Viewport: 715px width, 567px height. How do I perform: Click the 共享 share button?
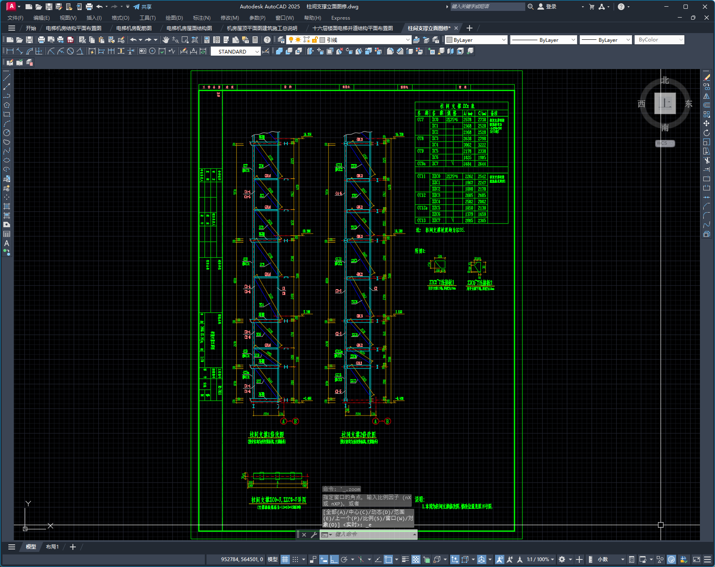pyautogui.click(x=142, y=7)
